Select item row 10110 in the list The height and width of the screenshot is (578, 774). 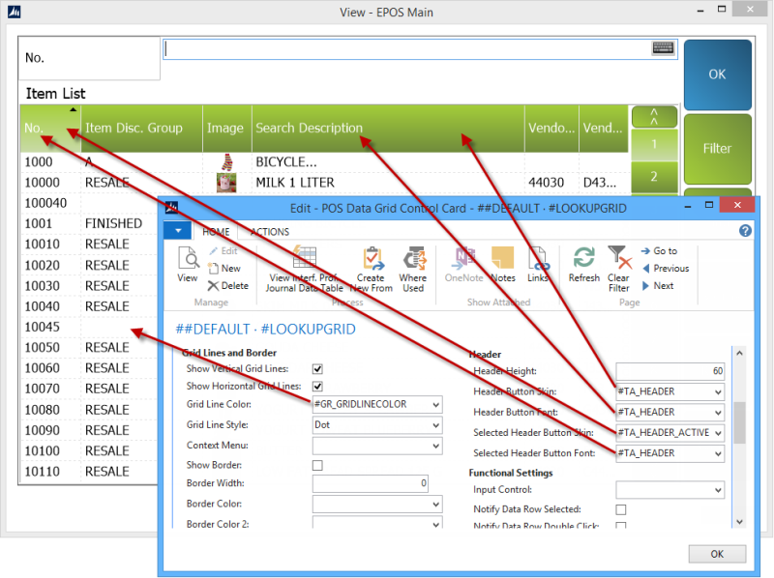(x=89, y=472)
